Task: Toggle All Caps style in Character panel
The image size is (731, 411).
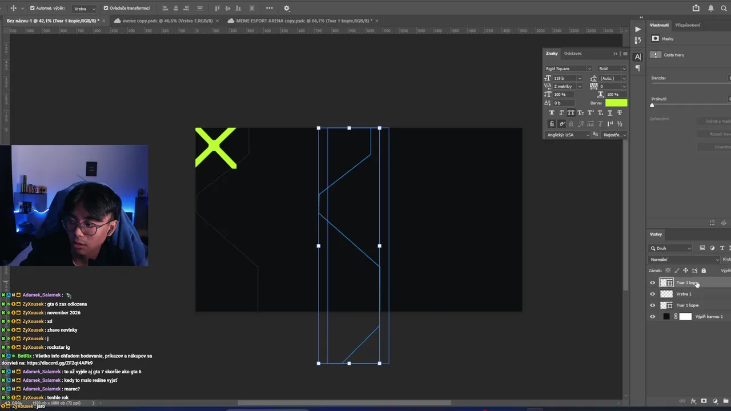Action: (x=571, y=112)
